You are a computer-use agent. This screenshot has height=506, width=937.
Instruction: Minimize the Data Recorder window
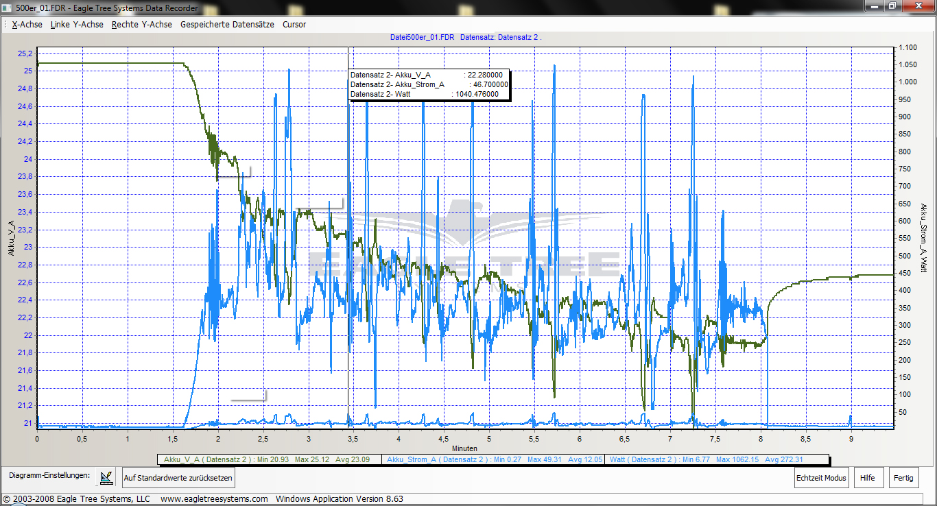point(873,5)
